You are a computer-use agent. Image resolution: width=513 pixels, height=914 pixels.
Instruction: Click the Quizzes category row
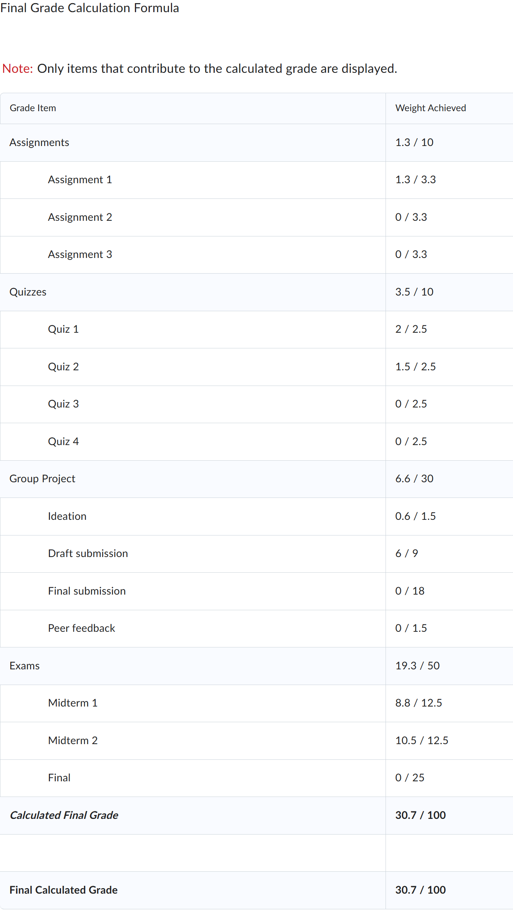[x=28, y=292]
